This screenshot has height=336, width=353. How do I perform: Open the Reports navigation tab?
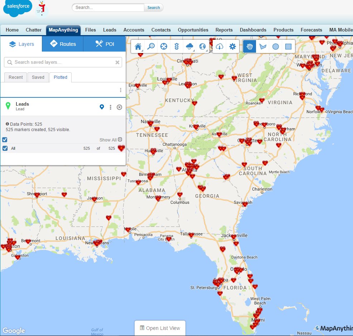224,30
